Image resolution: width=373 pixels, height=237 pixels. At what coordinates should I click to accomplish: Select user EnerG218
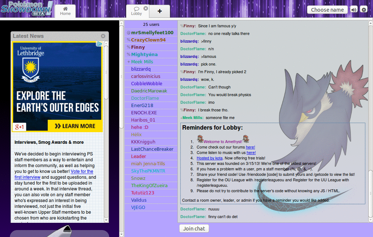[x=151, y=106]
